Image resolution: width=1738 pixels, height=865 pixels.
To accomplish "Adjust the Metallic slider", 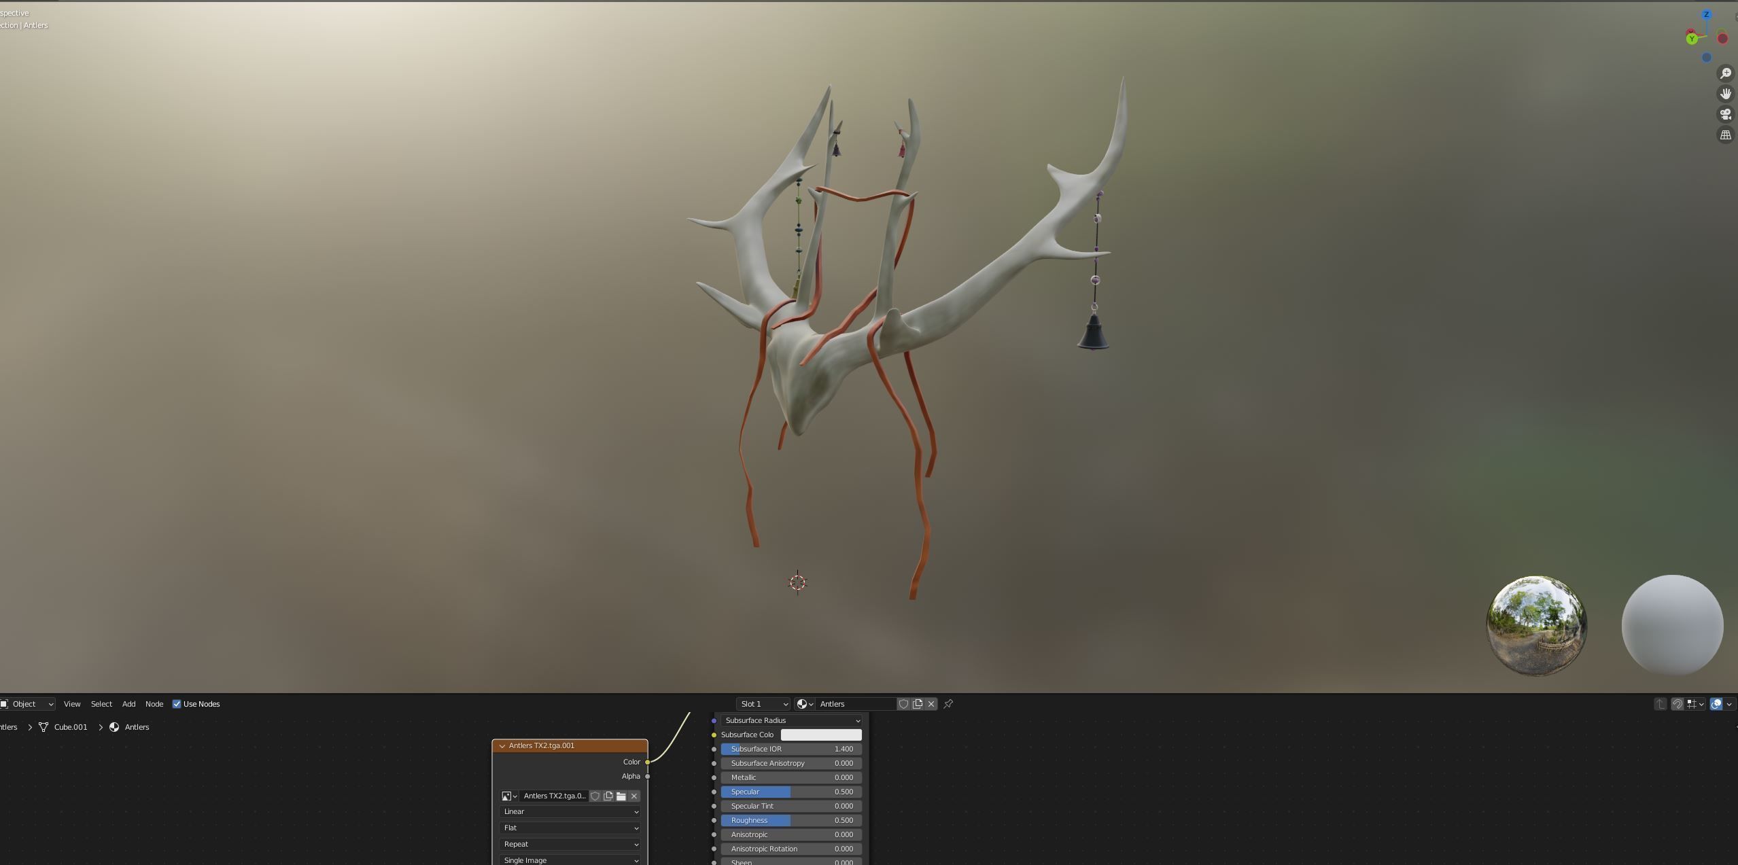I will tap(791, 777).
